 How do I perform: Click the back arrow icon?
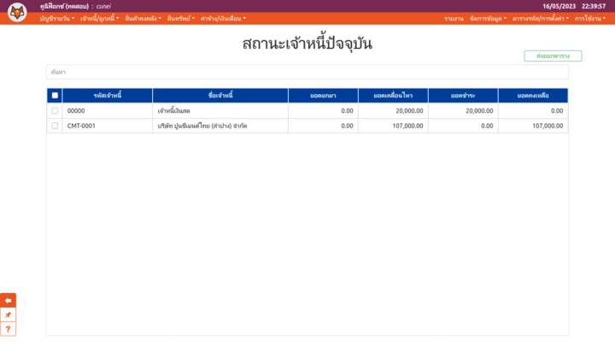click(x=8, y=301)
